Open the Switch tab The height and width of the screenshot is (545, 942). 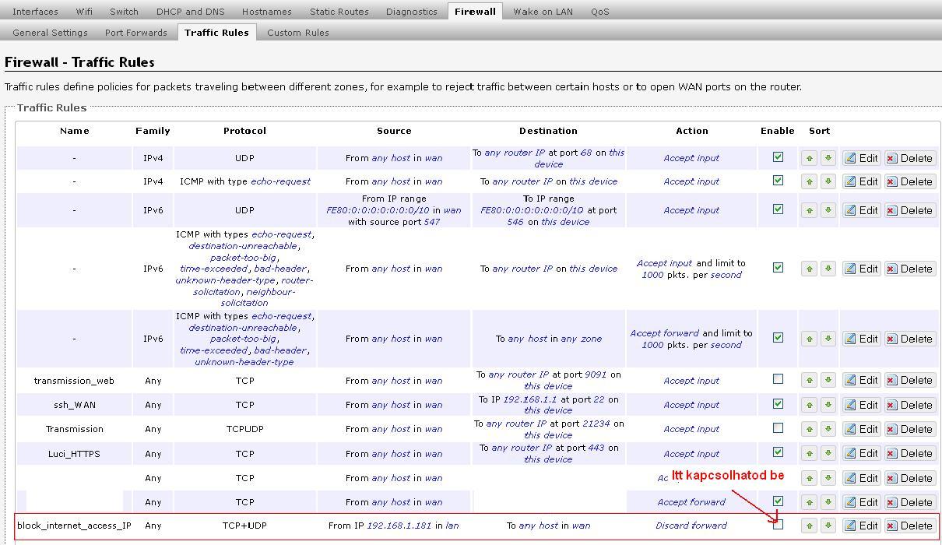tap(124, 12)
